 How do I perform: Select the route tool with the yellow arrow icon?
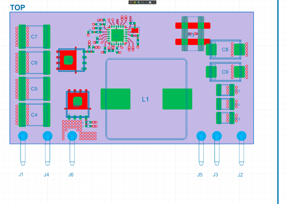[x=134, y=2]
